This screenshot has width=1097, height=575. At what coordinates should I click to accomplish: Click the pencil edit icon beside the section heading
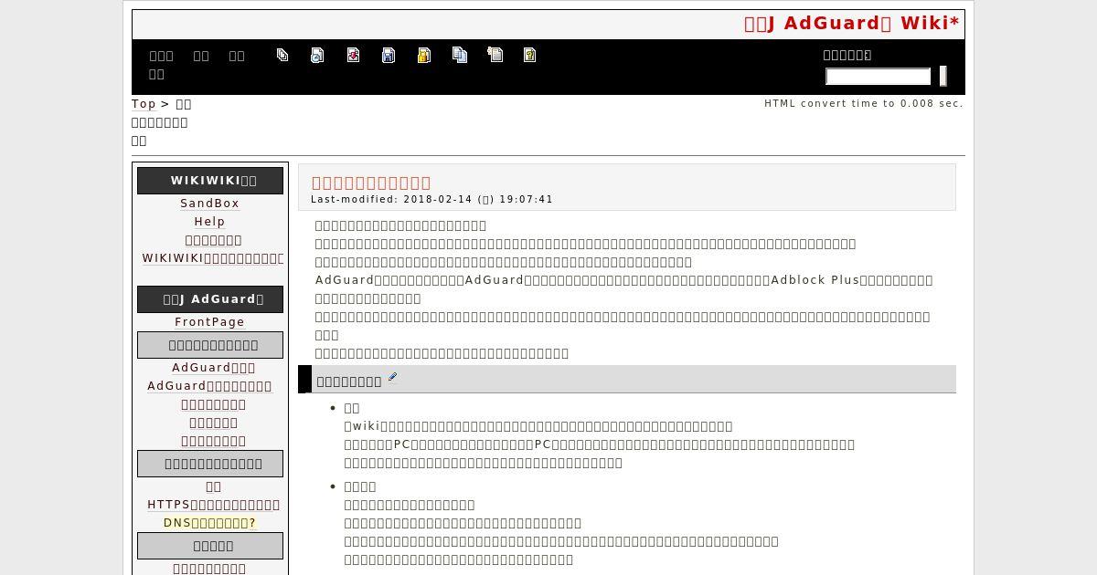393,376
